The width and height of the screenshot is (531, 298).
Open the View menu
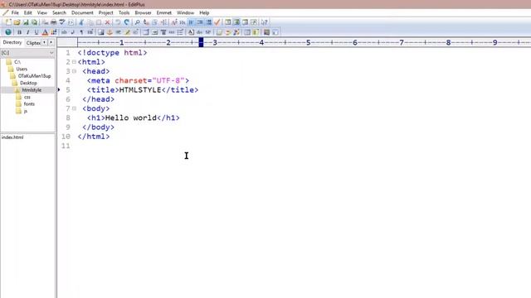click(x=42, y=12)
